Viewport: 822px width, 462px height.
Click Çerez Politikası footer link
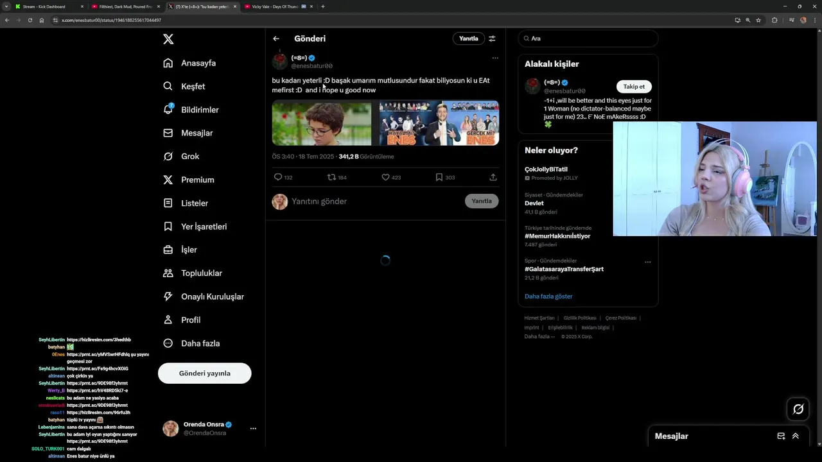pos(621,318)
